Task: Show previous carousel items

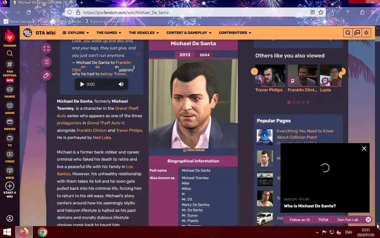Action: pos(254,71)
